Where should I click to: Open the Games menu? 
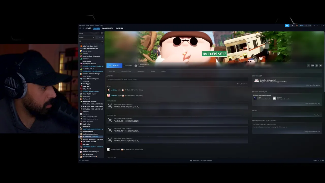tap(97, 25)
